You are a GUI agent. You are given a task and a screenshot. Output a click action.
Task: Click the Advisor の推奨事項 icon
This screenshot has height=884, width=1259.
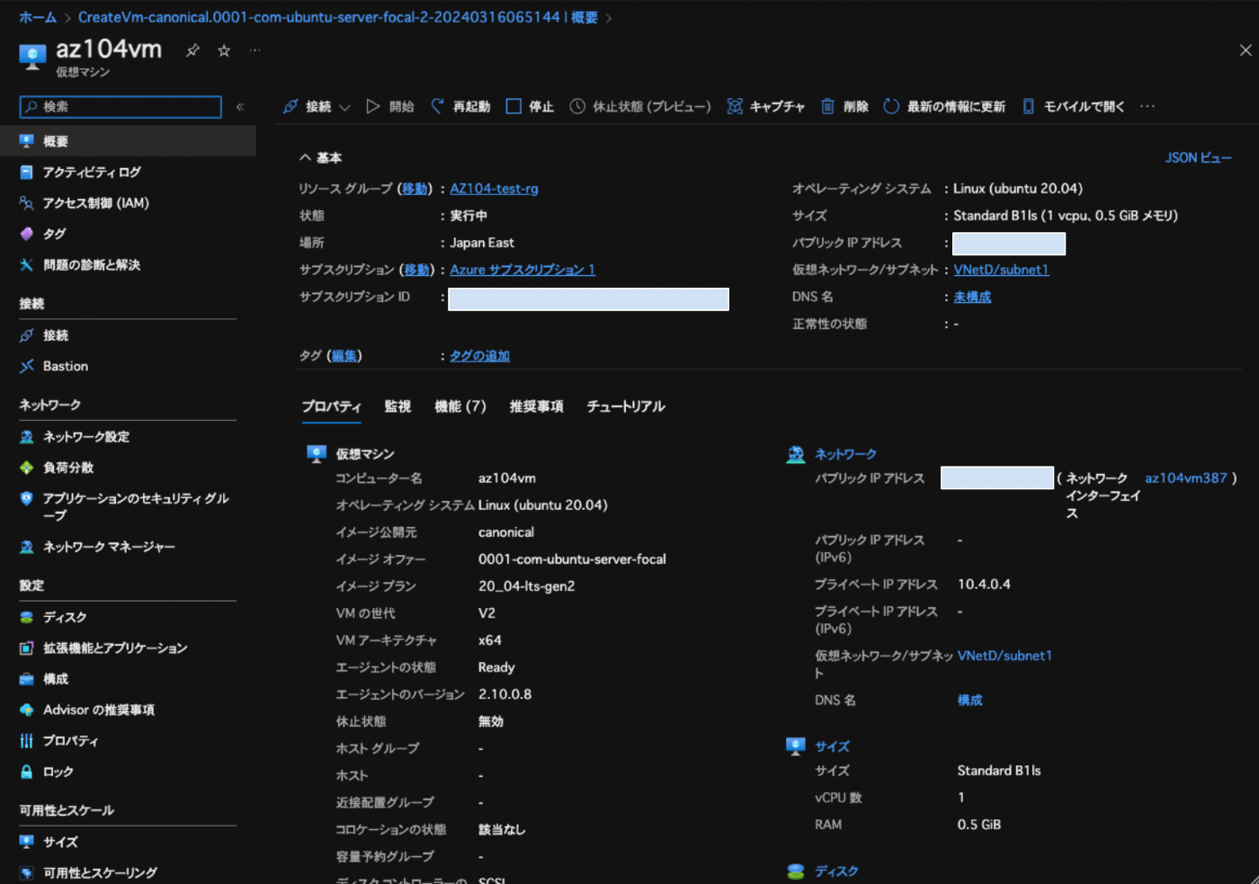(27, 710)
